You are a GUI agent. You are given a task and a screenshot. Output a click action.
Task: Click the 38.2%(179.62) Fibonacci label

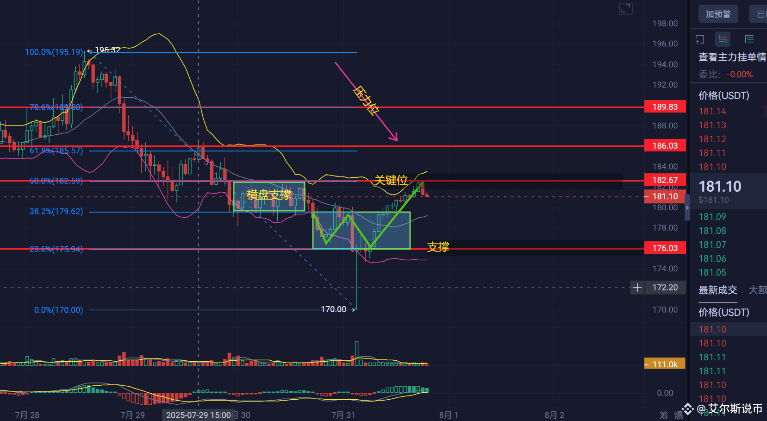pyautogui.click(x=56, y=212)
